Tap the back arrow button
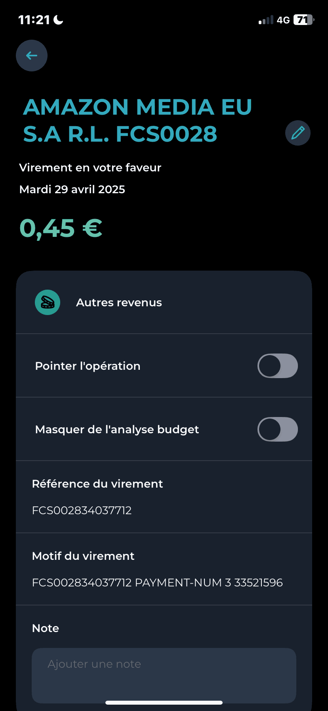The width and height of the screenshot is (328, 711). point(32,56)
